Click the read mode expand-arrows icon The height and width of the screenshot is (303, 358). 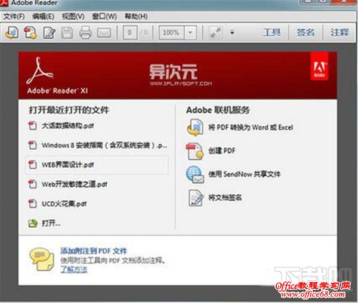pyautogui.click(x=215, y=33)
